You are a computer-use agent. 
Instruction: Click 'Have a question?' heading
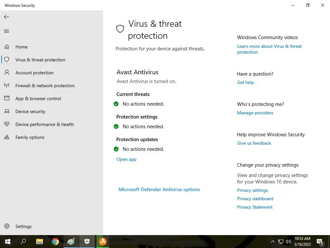pyautogui.click(x=255, y=74)
